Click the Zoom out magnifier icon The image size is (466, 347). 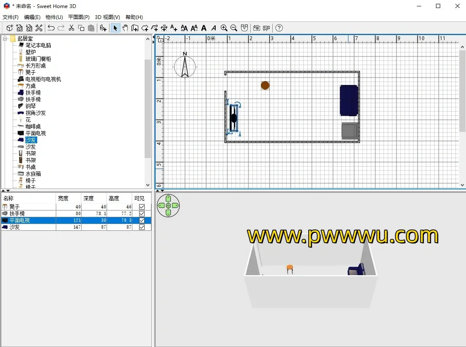coord(234,28)
